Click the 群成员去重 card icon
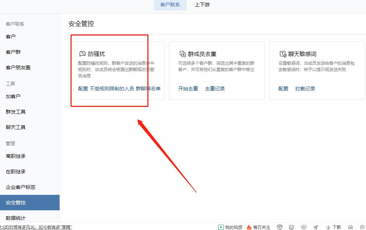 coord(183,54)
